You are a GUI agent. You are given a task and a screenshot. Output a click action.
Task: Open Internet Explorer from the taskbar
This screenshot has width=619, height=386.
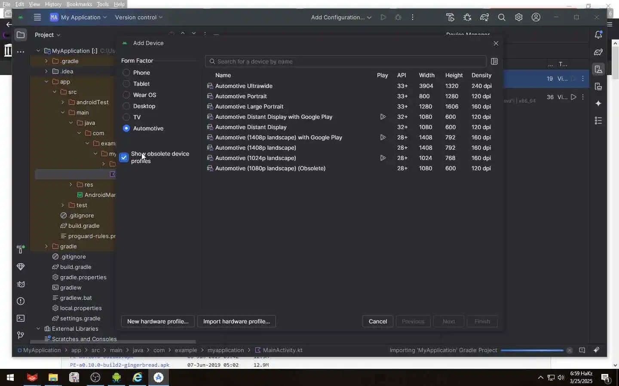pos(138,377)
